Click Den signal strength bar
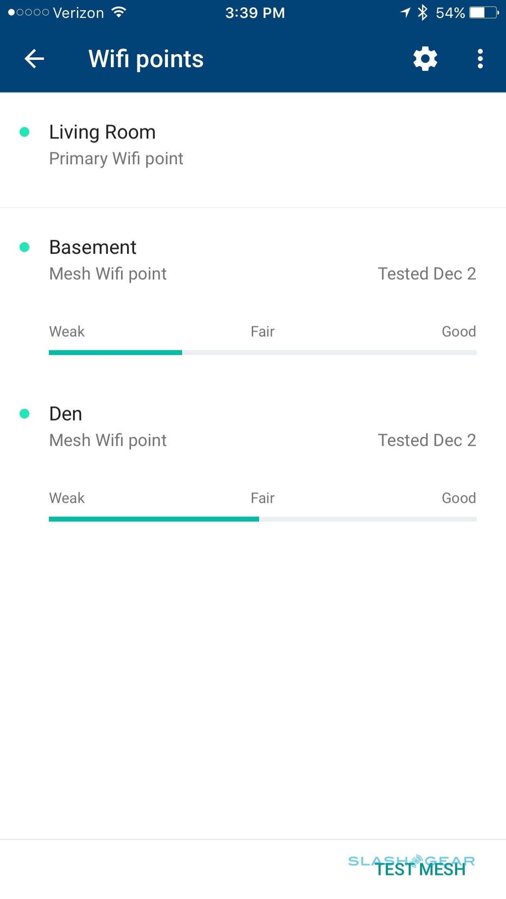Screen dimensions: 506x899 point(262,519)
